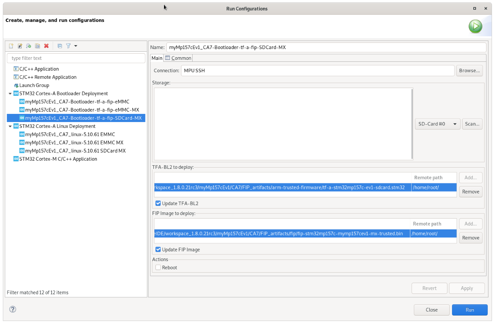The image size is (495, 324).
Task: Collapse STM32 Cortex-A Bootloader Deployment node
Action: pyautogui.click(x=10, y=93)
